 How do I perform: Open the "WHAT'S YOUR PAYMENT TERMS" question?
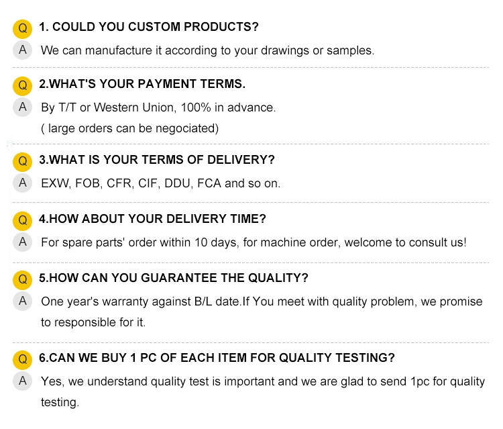[x=142, y=85]
